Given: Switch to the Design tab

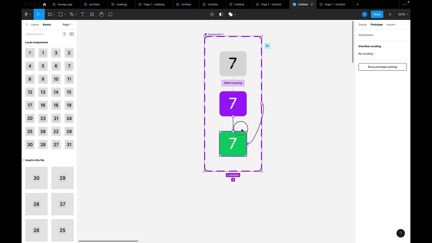Looking at the screenshot, I should (363, 25).
